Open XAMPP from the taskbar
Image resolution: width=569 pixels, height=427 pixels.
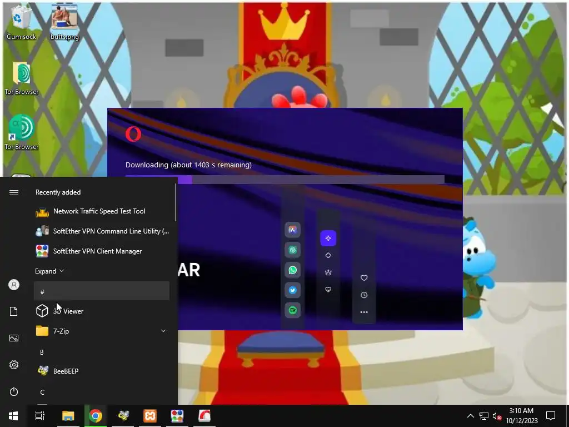[150, 416]
